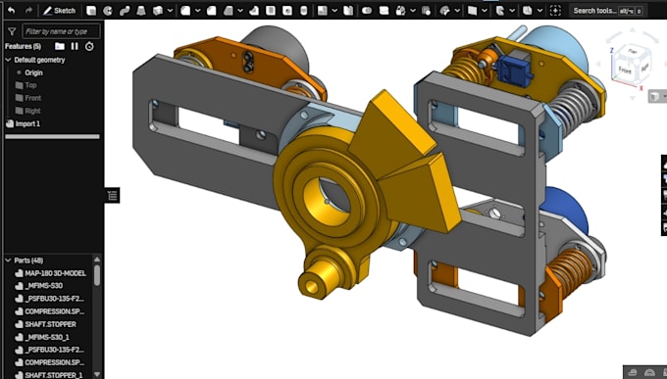This screenshot has height=379, width=667.
Task: Select the Thicken tool
Action: (158, 11)
